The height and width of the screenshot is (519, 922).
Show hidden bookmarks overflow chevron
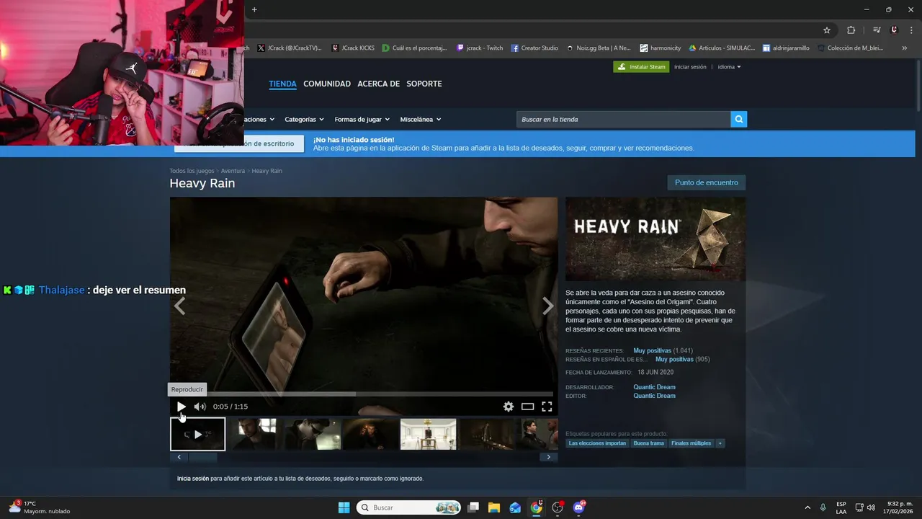coord(904,48)
